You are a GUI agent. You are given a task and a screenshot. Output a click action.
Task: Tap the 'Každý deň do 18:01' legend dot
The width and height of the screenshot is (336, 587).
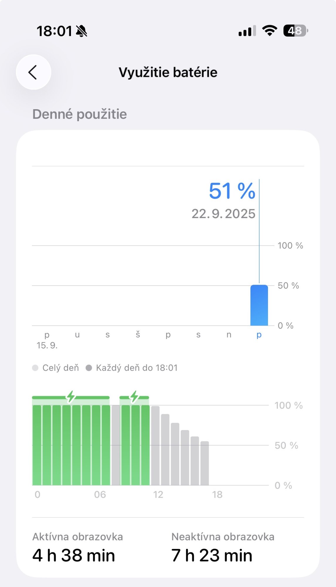[x=89, y=368]
